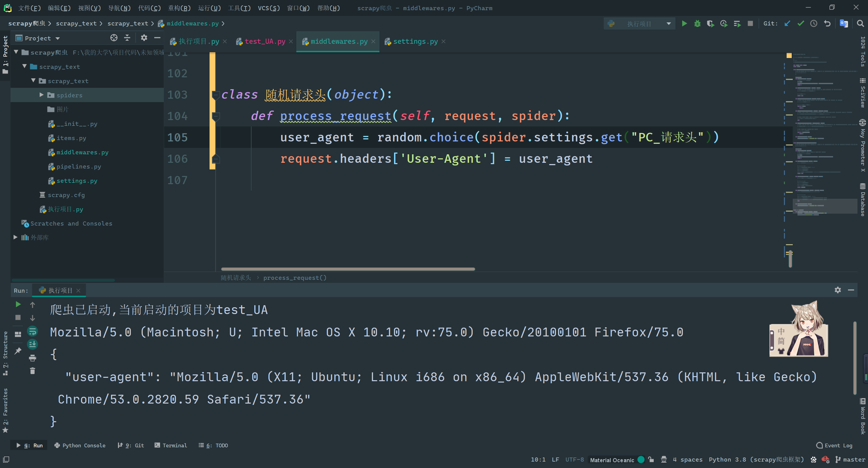Image resolution: width=868 pixels, height=468 pixels.
Task: Click the Debug bug icon
Action: (x=697, y=23)
